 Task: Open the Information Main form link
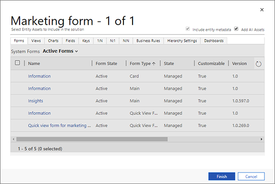coord(39,89)
